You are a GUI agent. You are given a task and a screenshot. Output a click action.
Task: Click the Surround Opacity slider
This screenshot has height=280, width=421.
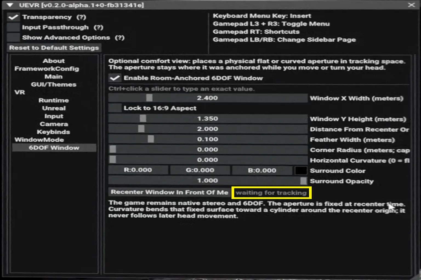point(208,180)
